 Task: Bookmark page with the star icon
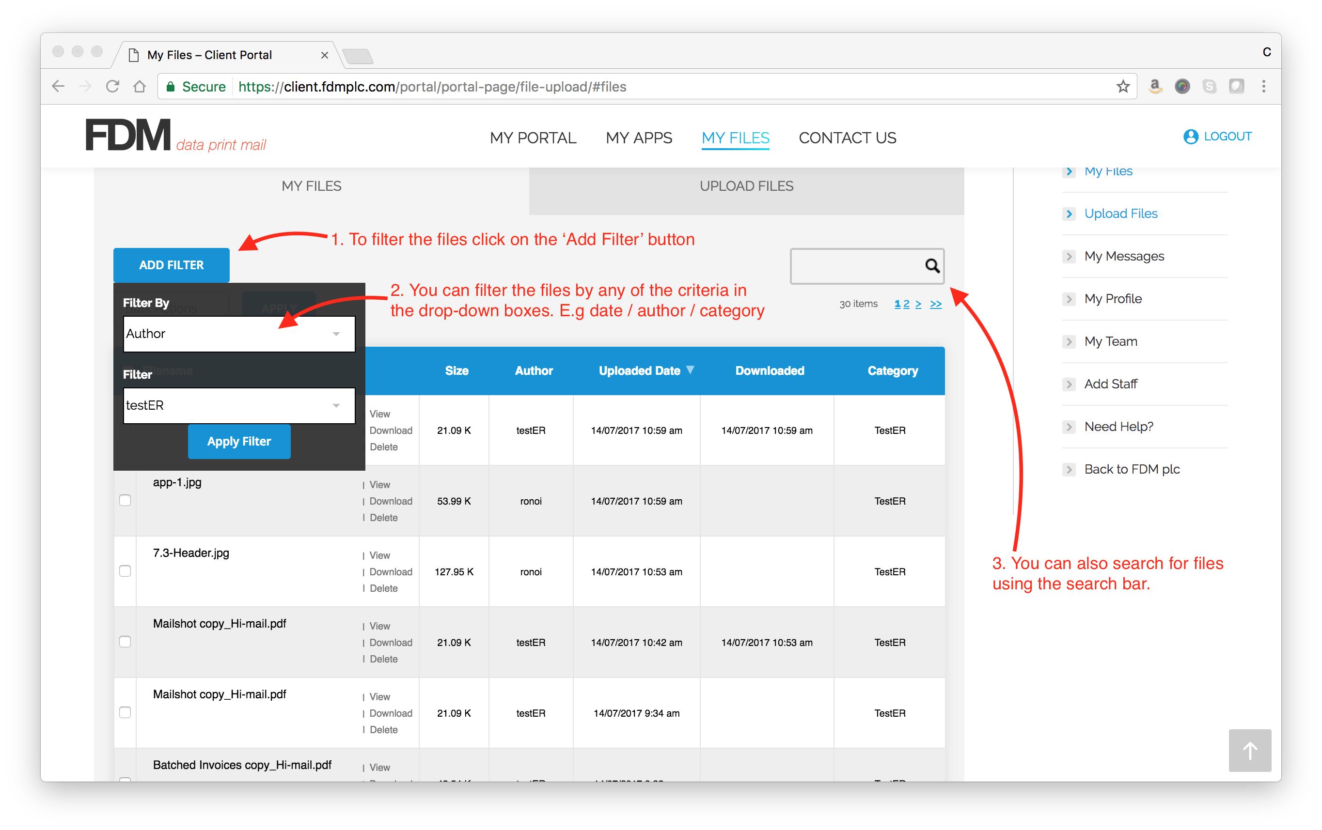(1123, 87)
